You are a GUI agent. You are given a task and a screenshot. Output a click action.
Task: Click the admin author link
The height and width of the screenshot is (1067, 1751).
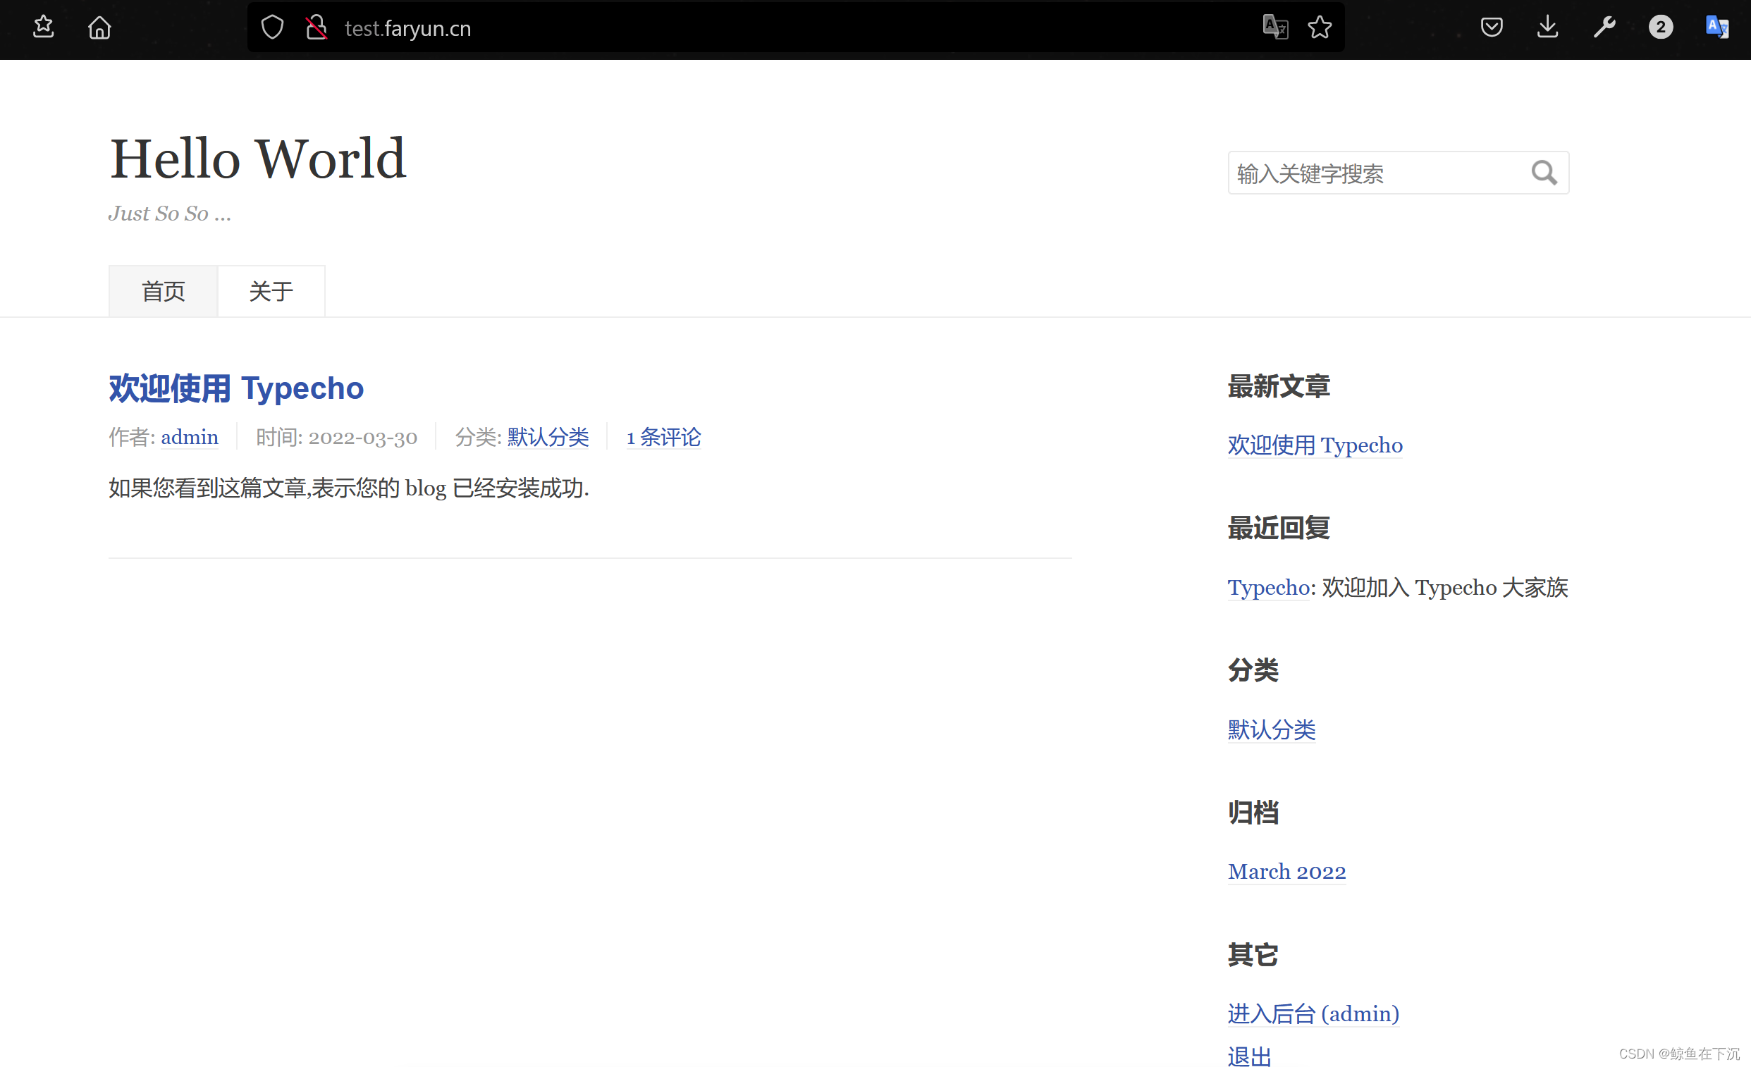coord(189,437)
